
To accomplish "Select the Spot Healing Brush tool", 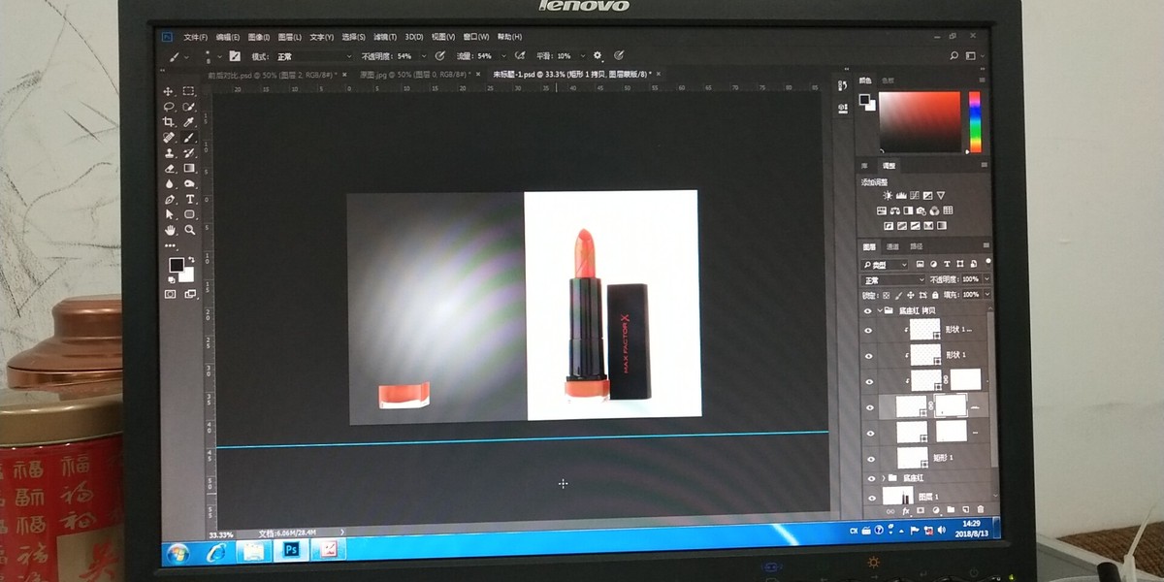I will coord(169,138).
